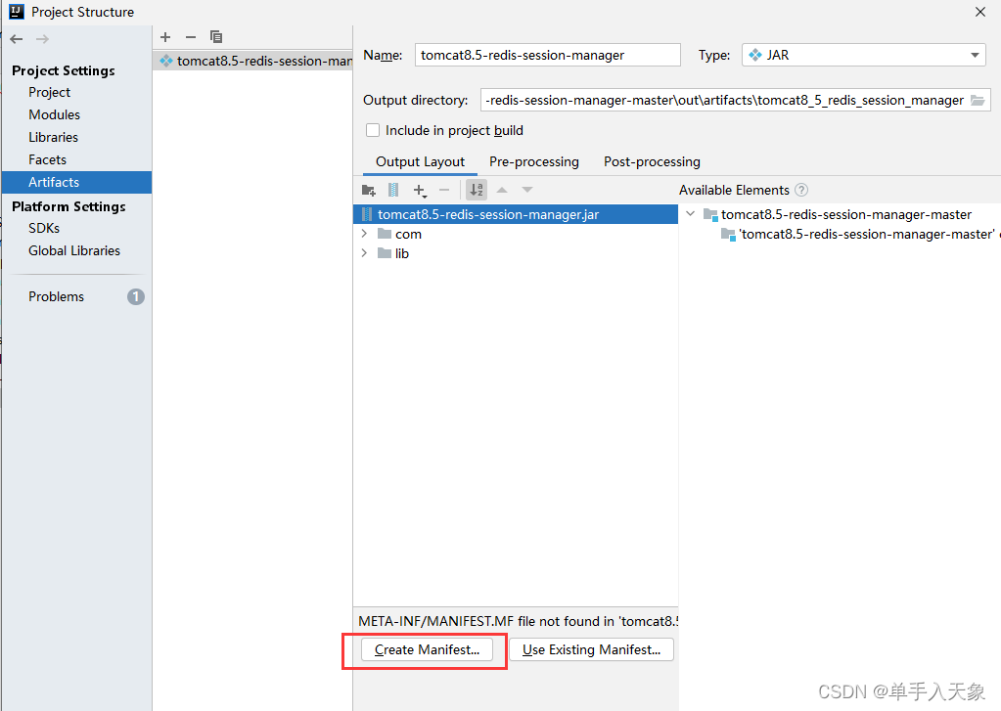
Task: Go back using the left arrow
Action: click(x=17, y=39)
